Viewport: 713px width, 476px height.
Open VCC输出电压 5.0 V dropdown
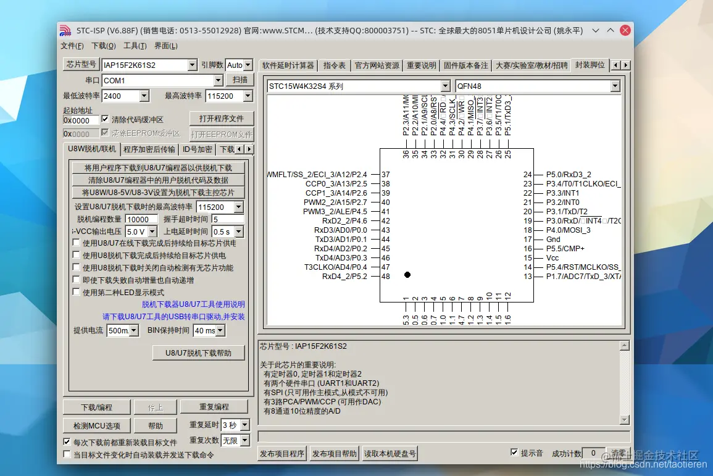(x=153, y=232)
